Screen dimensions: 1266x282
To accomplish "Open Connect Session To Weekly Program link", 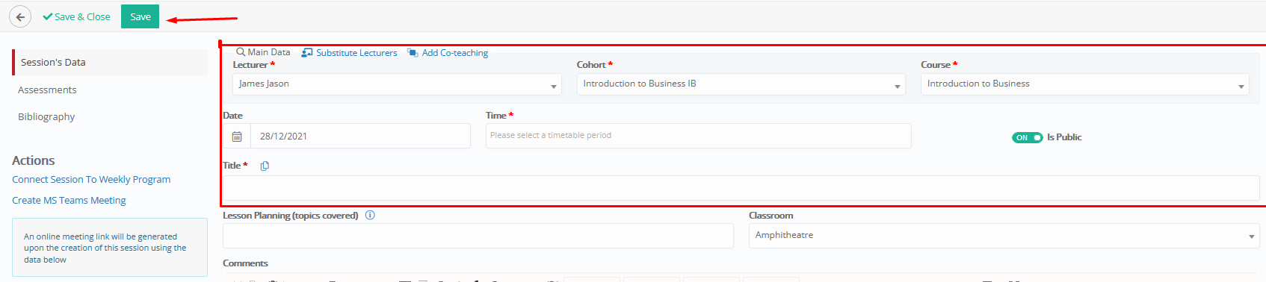I will click(91, 180).
